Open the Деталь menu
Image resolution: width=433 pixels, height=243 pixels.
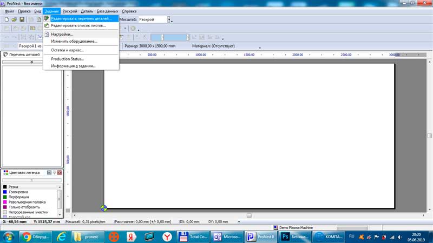pyautogui.click(x=87, y=11)
